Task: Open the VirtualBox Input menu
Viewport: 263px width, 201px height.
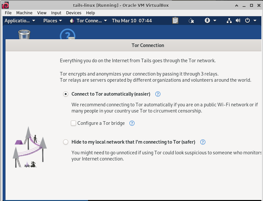Action: [56, 13]
